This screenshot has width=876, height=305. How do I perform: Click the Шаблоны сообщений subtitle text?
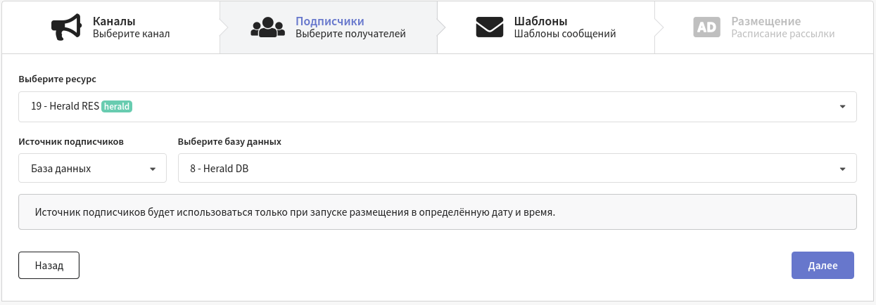click(x=565, y=34)
